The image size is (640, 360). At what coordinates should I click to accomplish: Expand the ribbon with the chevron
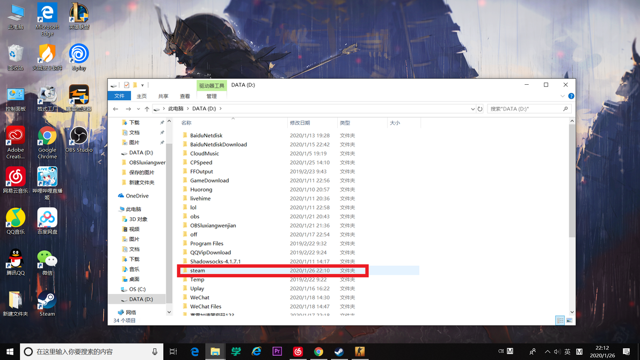tap(563, 96)
